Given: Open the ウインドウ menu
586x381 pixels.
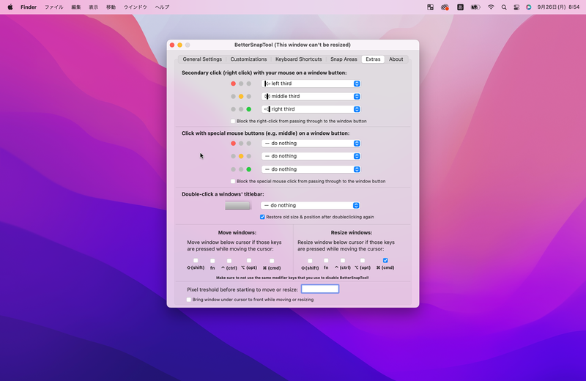Looking at the screenshot, I should [136, 7].
